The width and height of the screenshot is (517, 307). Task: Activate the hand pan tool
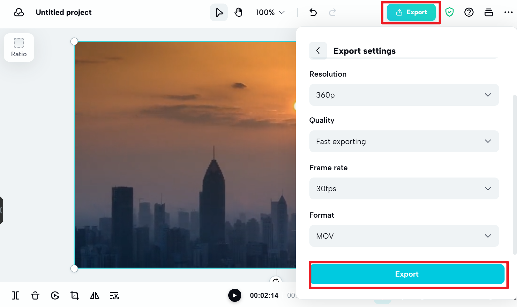[239, 12]
